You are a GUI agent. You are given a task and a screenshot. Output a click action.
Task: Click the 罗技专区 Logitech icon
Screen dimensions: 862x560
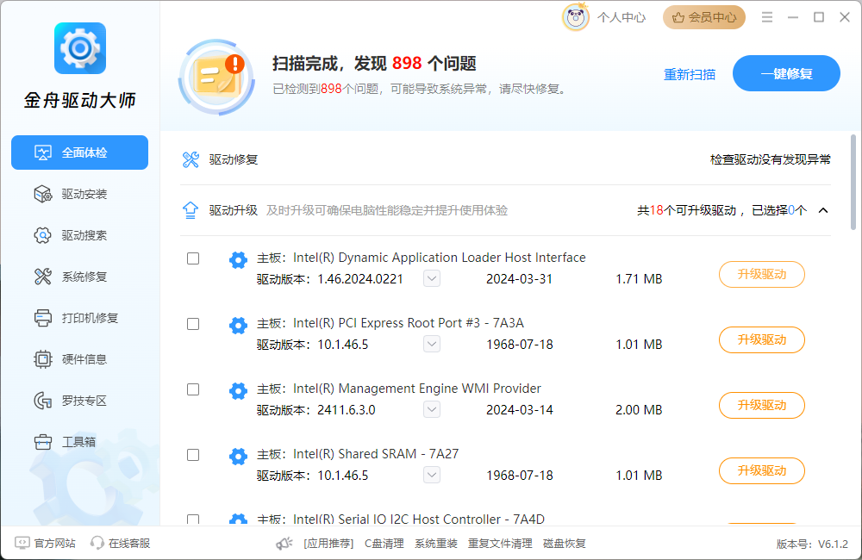point(43,401)
